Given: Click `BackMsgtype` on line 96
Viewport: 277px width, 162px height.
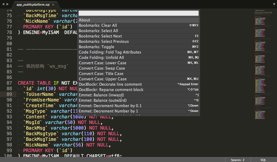Looking at the screenshot, I should (x=41, y=134).
